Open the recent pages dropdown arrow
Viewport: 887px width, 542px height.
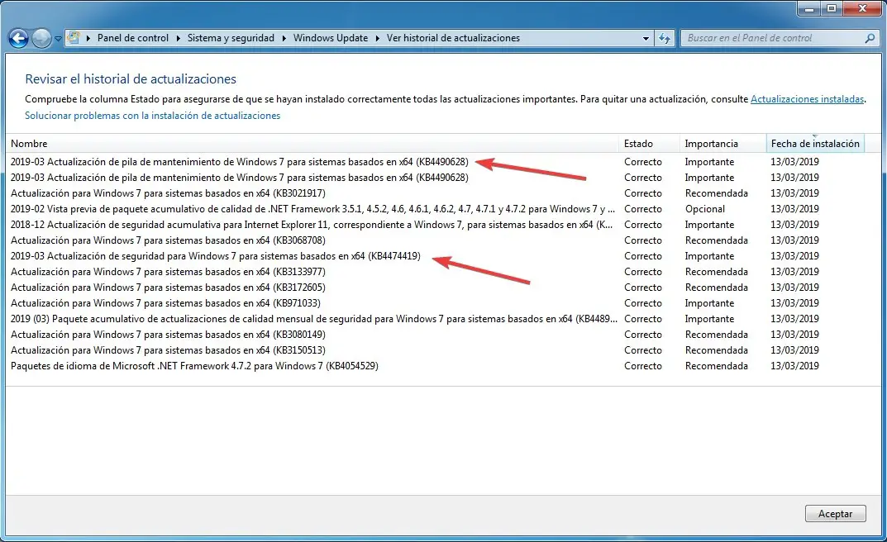(58, 39)
